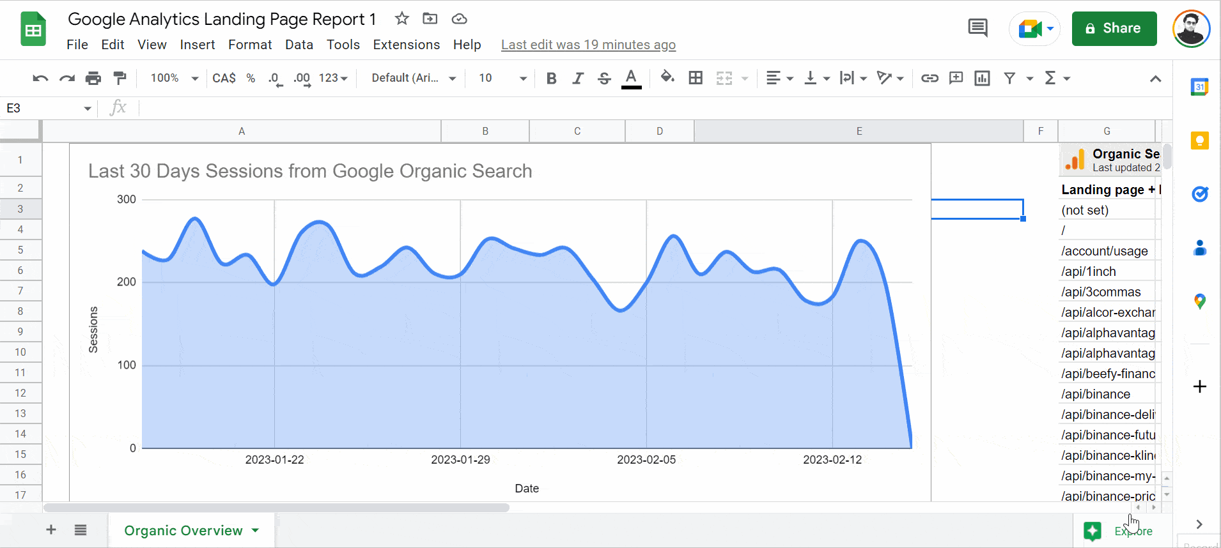Open Contacts side panel
1221x548 pixels.
click(1200, 247)
